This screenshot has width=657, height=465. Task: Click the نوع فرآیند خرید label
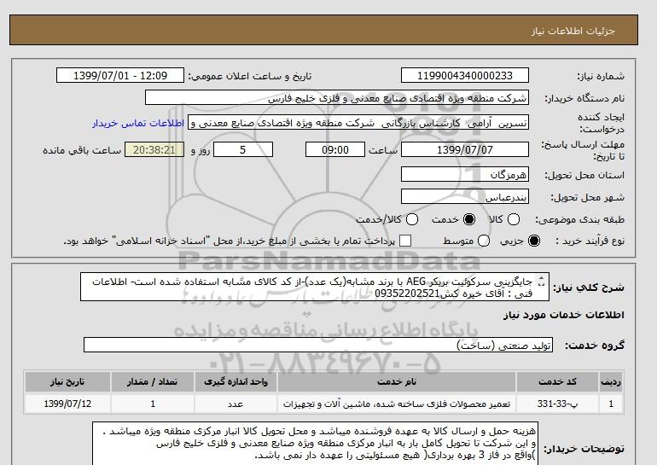(590, 241)
